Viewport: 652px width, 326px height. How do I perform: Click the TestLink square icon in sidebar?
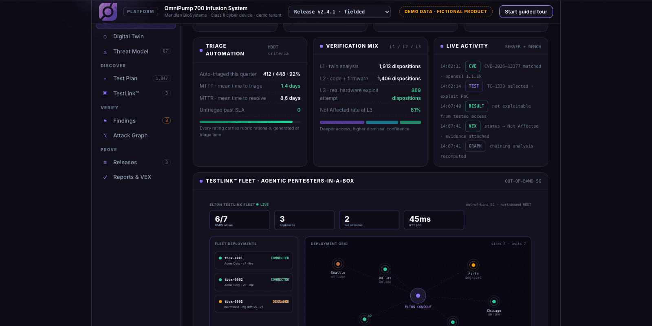(105, 93)
